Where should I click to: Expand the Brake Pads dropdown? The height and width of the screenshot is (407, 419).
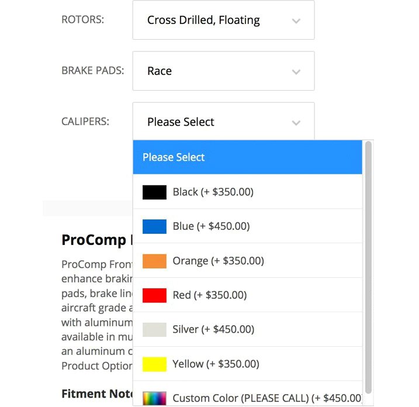(223, 71)
